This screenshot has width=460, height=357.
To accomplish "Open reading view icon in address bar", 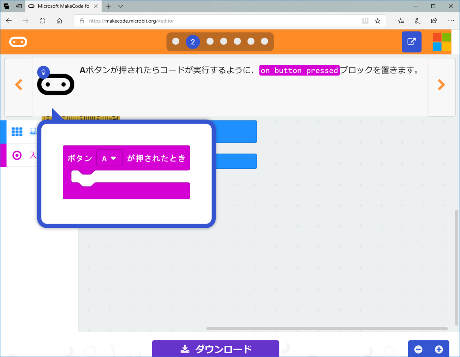I will tap(365, 21).
